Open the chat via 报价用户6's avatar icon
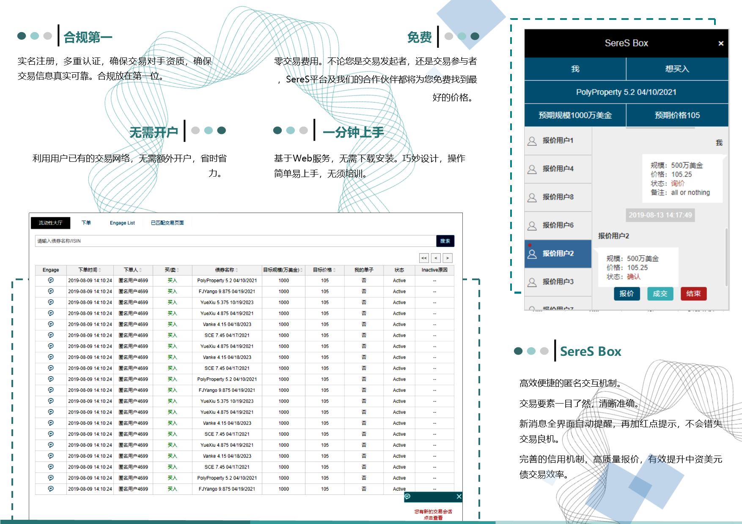The width and height of the screenshot is (742, 524). tap(532, 226)
